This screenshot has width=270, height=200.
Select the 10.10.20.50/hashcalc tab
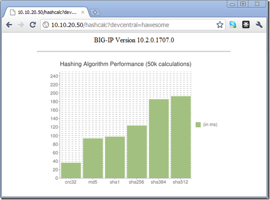46,12
